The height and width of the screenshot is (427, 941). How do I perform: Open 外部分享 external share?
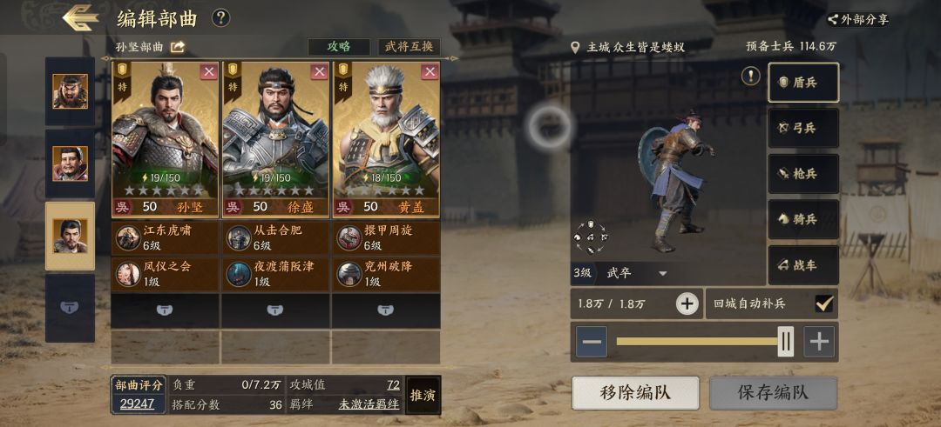tap(858, 19)
